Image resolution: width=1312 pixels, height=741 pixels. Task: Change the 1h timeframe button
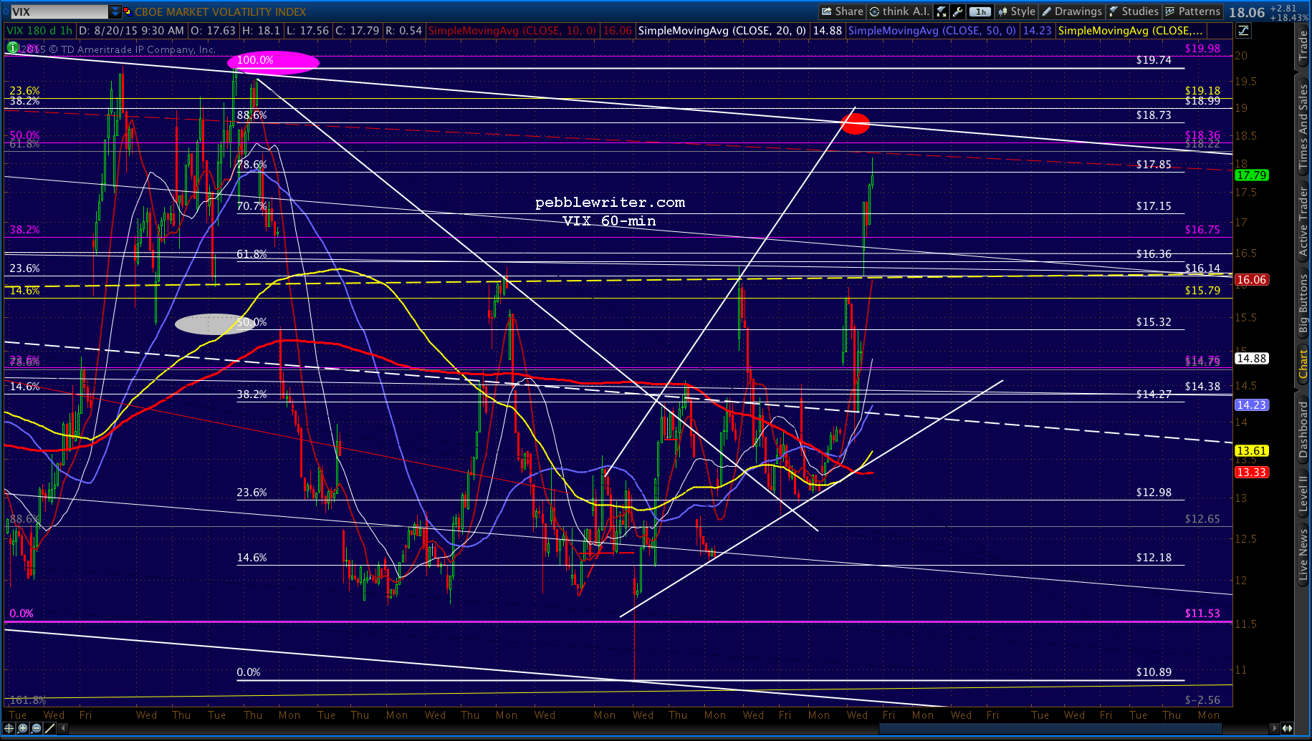pos(980,11)
